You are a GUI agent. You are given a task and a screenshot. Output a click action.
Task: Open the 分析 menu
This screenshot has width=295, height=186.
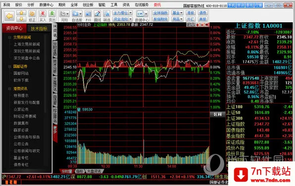(x=31, y=5)
